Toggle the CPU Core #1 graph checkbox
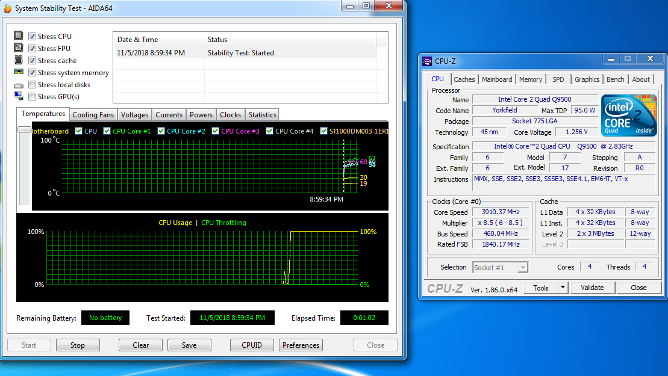The width and height of the screenshot is (668, 376). click(x=107, y=131)
